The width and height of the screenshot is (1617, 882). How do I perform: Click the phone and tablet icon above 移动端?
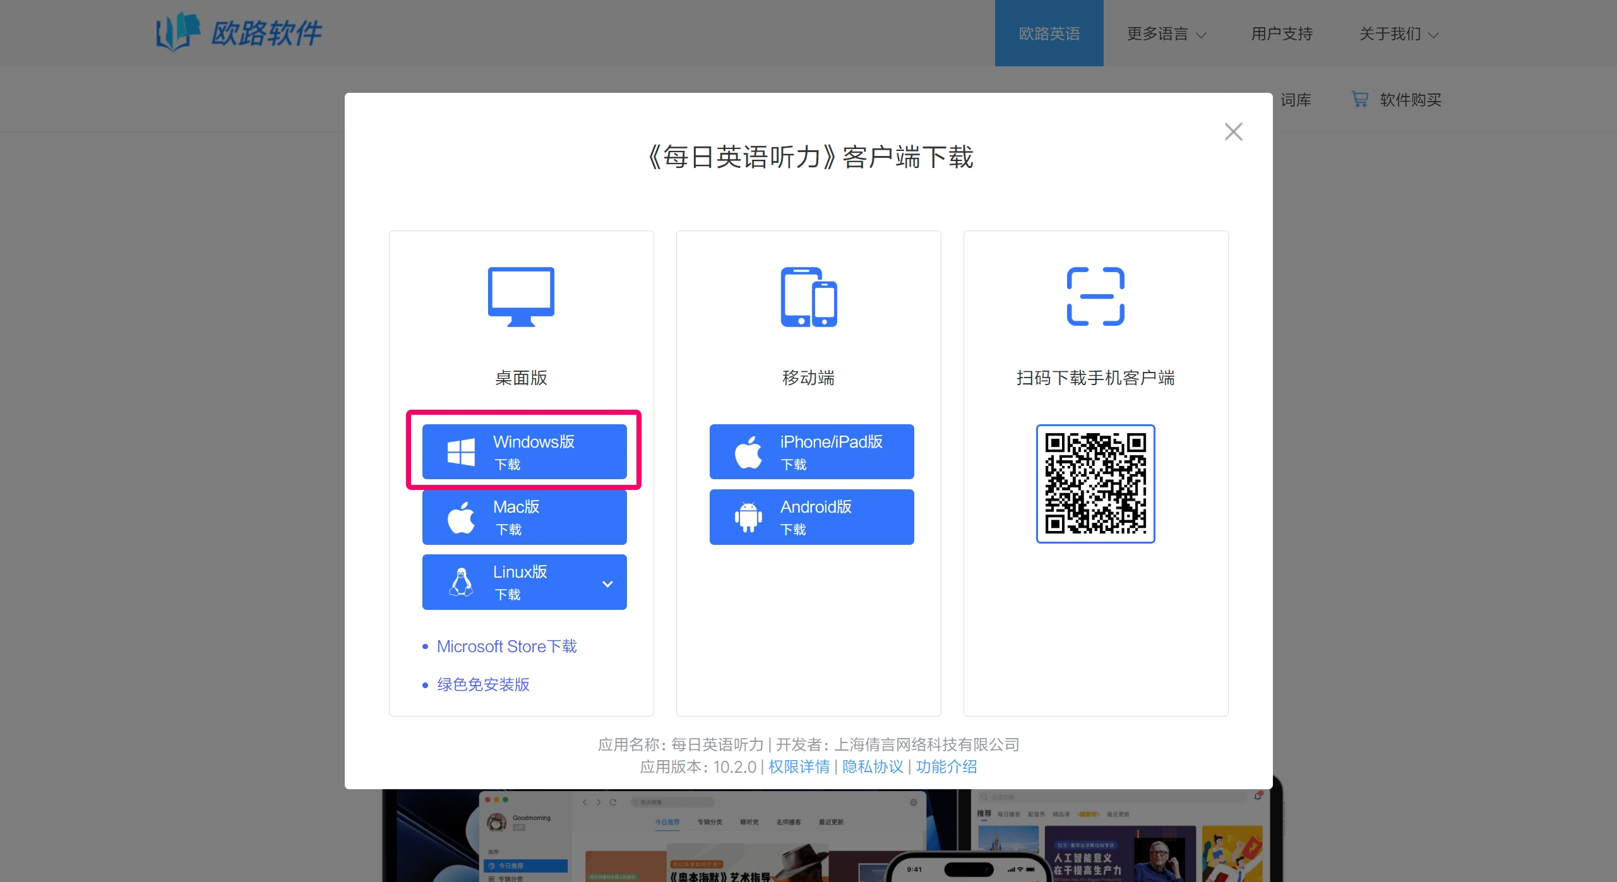click(x=808, y=296)
